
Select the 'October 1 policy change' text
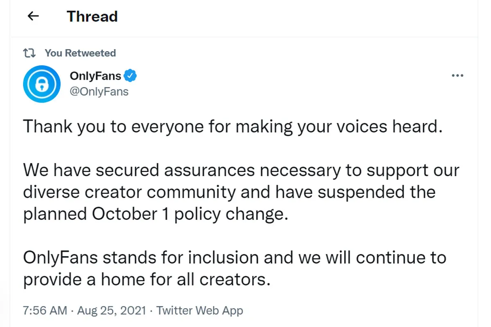click(187, 215)
